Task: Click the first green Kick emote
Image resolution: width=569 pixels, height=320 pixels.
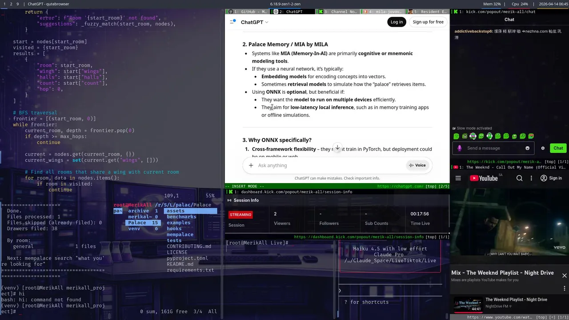Action: point(456,136)
